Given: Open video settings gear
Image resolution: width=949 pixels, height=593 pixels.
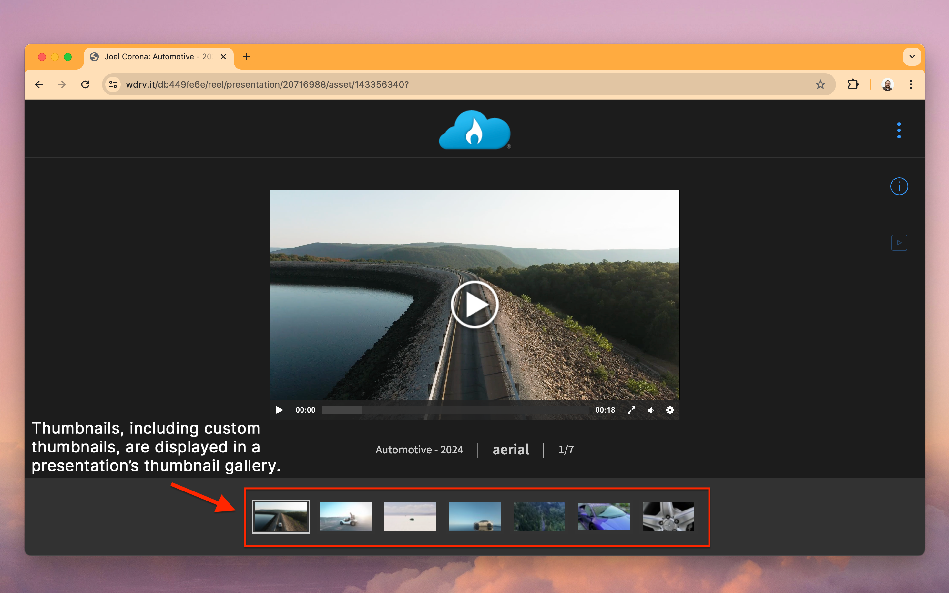Looking at the screenshot, I should (x=670, y=410).
